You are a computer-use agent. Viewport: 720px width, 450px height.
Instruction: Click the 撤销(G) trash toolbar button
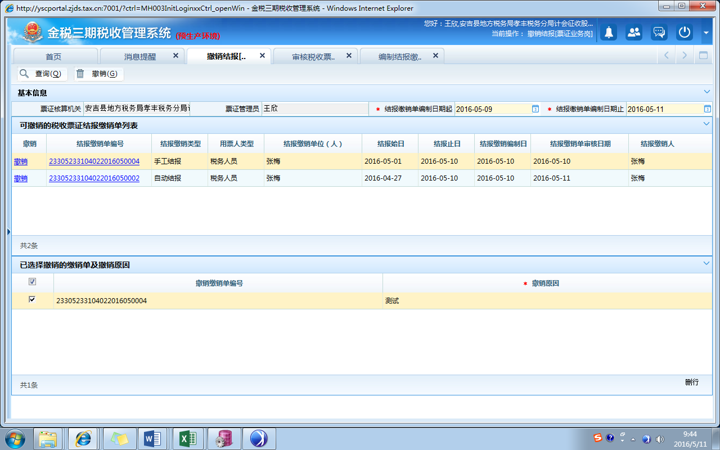98,74
